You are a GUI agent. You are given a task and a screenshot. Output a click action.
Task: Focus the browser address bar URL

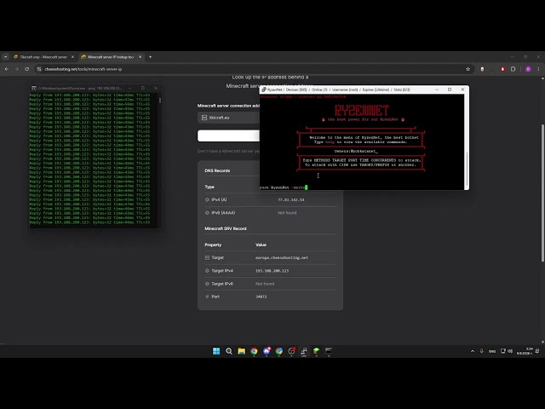pos(83,69)
